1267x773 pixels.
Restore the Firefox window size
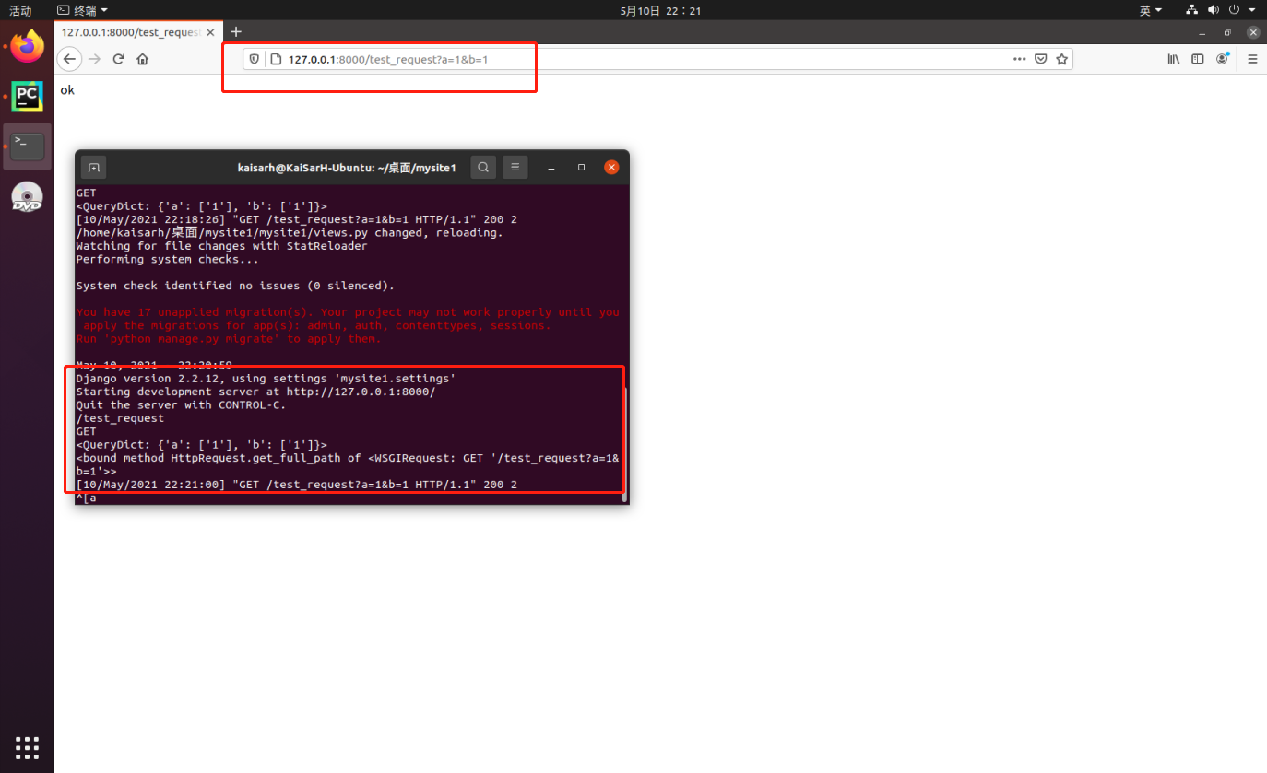point(1227,32)
